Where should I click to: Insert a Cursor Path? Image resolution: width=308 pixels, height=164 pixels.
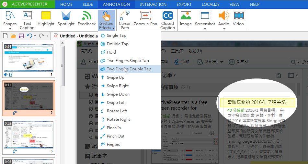point(125,20)
